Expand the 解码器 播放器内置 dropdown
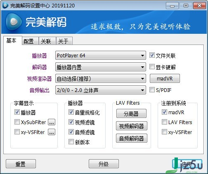 coord(101,67)
